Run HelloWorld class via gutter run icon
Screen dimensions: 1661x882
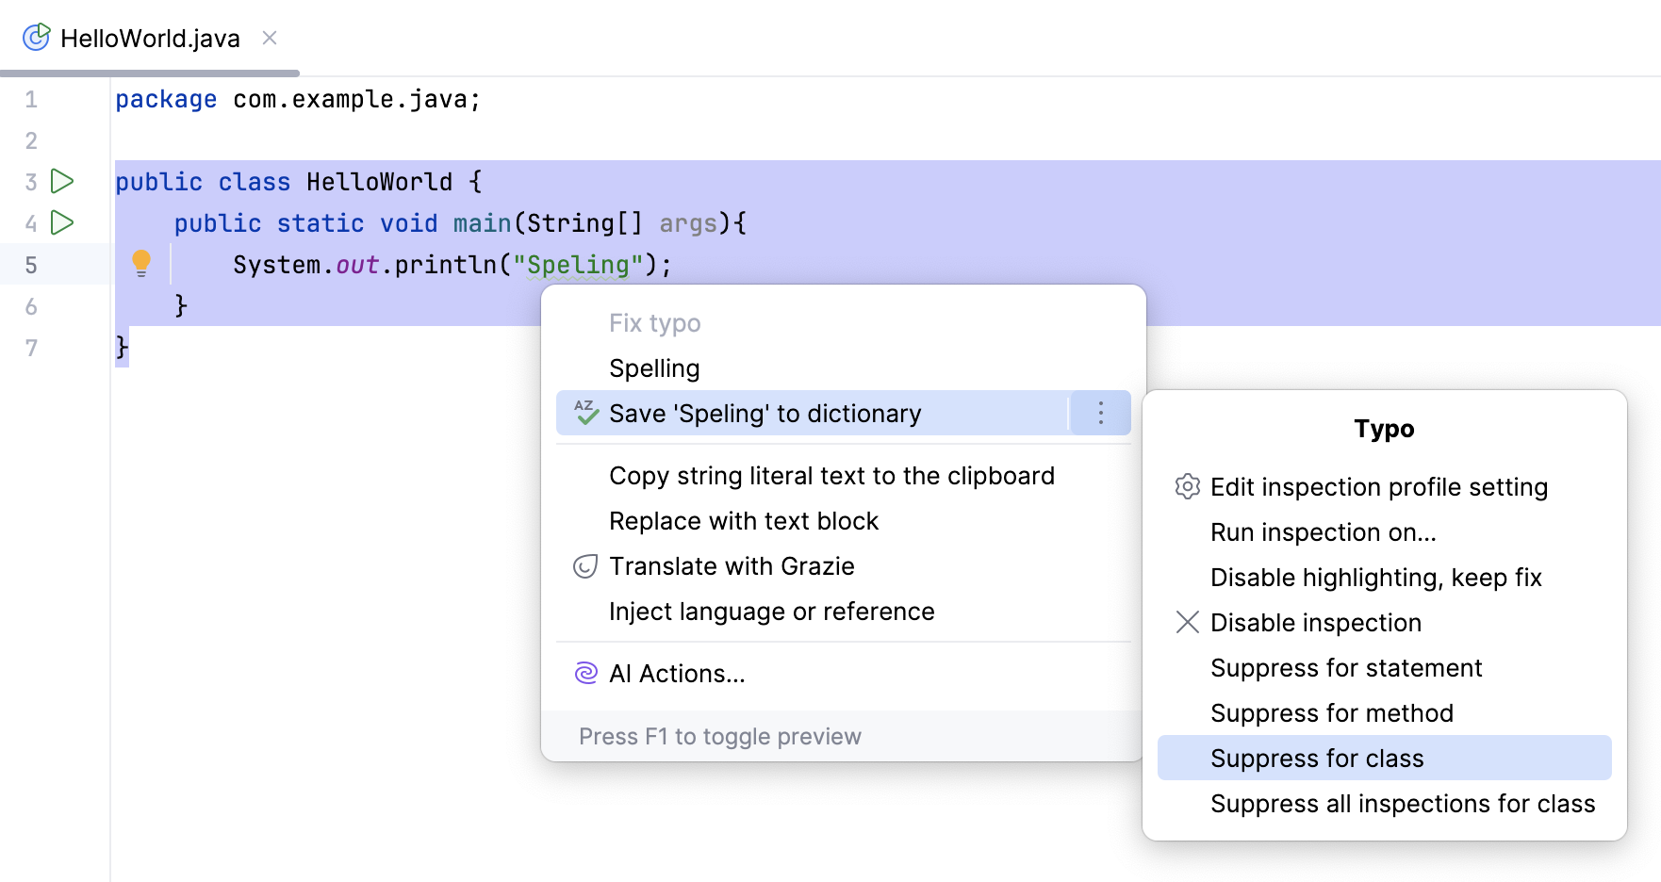click(x=59, y=182)
